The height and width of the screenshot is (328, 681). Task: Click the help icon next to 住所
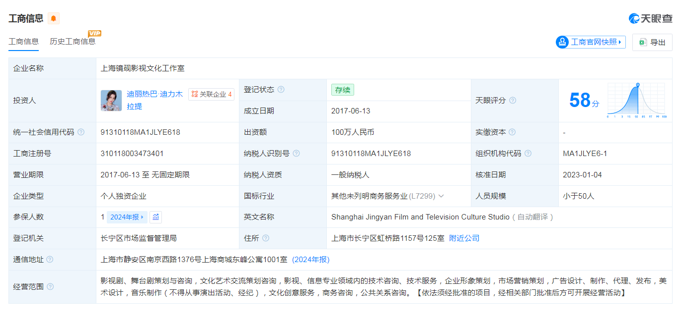pos(267,238)
